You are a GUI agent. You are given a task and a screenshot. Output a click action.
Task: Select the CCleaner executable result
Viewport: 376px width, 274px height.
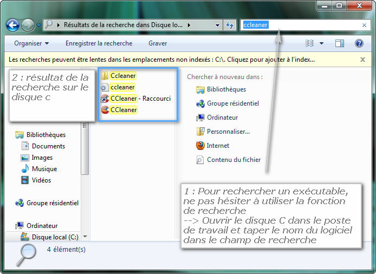(119, 110)
